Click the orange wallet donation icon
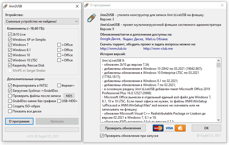This screenshot has height=145, width=229. tap(180, 128)
